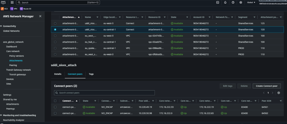Image resolution: width=287 pixels, height=124 pixels.
Task: Open Attachments under Core network
Action: pyautogui.click(x=16, y=60)
